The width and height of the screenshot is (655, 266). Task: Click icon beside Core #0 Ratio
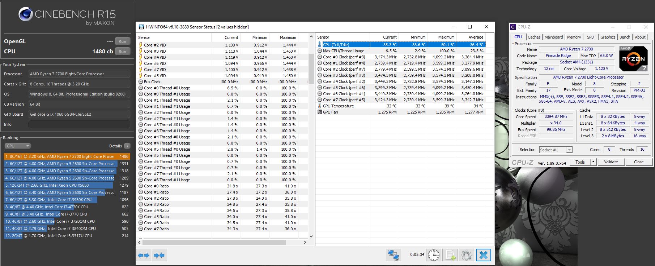pyautogui.click(x=141, y=186)
